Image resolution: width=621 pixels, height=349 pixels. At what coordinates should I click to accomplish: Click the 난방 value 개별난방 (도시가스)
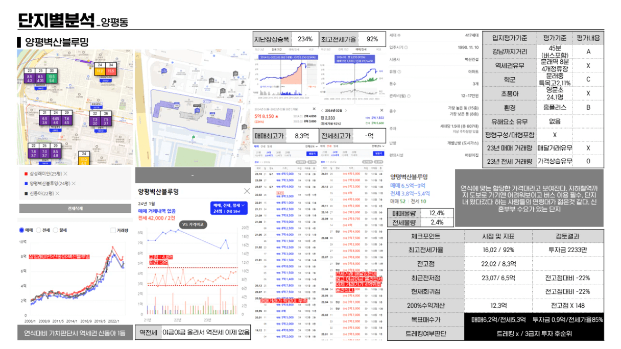(463, 143)
